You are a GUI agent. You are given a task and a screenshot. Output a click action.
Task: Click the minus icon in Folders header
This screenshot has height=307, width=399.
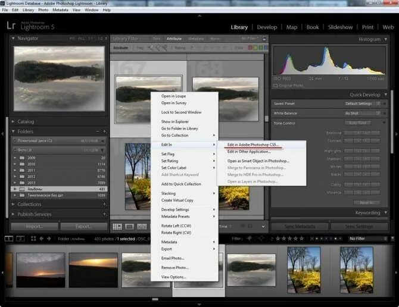[98, 131]
